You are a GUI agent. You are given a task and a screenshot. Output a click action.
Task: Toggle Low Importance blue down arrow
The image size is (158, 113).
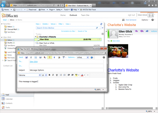[54, 57]
